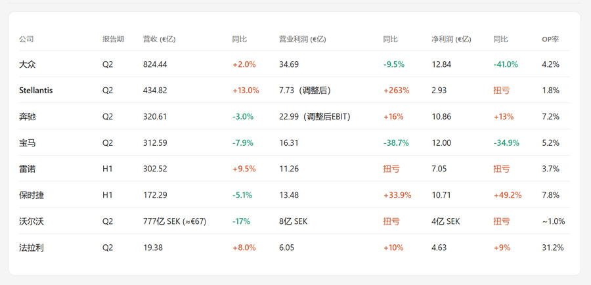Select the 营收 (€亿) column header
This screenshot has height=285, width=591.
click(159, 39)
